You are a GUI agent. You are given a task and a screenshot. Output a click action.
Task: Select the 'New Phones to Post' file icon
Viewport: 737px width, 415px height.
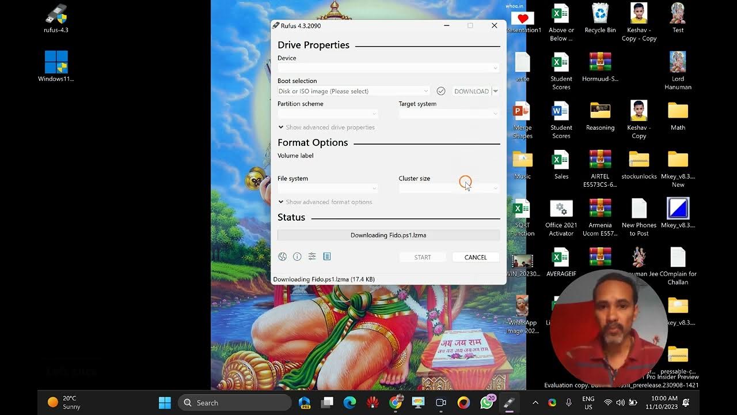click(639, 218)
